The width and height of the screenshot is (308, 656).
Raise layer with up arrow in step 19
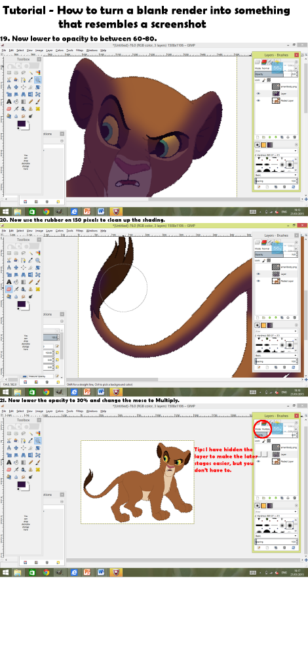(269, 137)
